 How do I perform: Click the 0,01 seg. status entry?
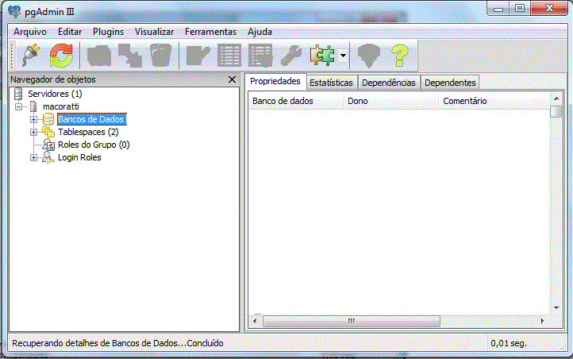[509, 343]
